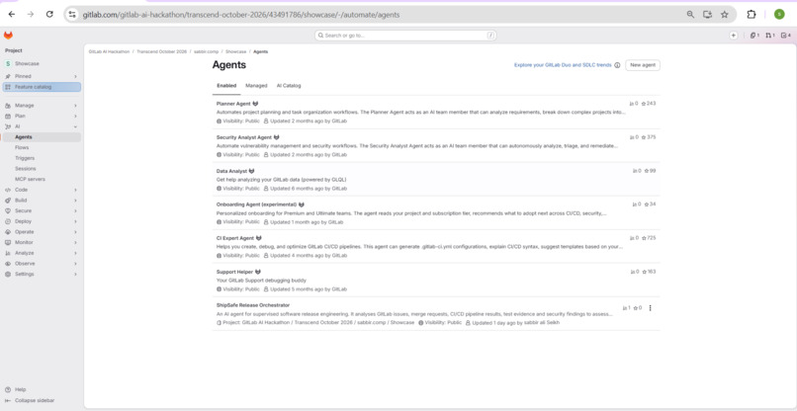
Task: Open assigned issues counter icon
Action: (754, 36)
